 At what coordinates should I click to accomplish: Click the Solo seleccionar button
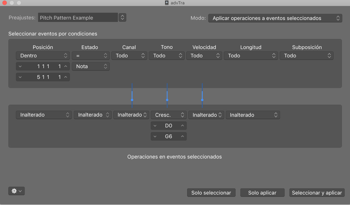pyautogui.click(x=211, y=193)
